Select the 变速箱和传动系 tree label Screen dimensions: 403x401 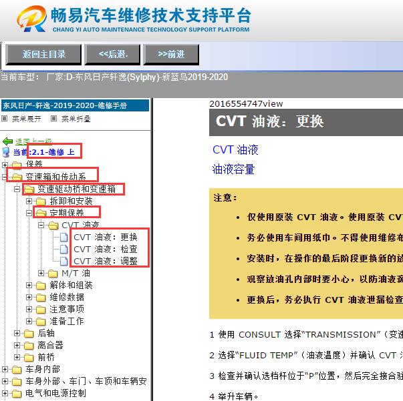[55, 177]
